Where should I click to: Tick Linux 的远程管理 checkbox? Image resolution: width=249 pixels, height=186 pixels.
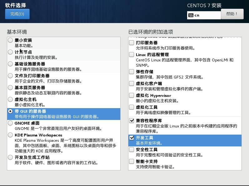pos(132,55)
